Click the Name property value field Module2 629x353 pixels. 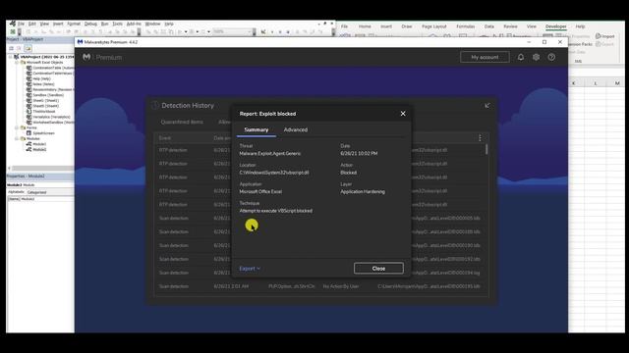[47, 199]
